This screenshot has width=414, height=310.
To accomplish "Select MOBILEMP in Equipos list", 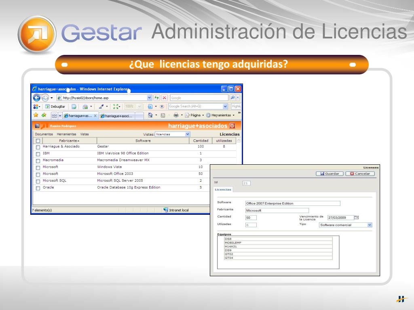I will pyautogui.click(x=278, y=243).
